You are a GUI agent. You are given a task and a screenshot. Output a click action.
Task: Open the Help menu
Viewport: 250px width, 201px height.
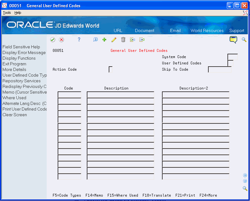click(x=18, y=13)
